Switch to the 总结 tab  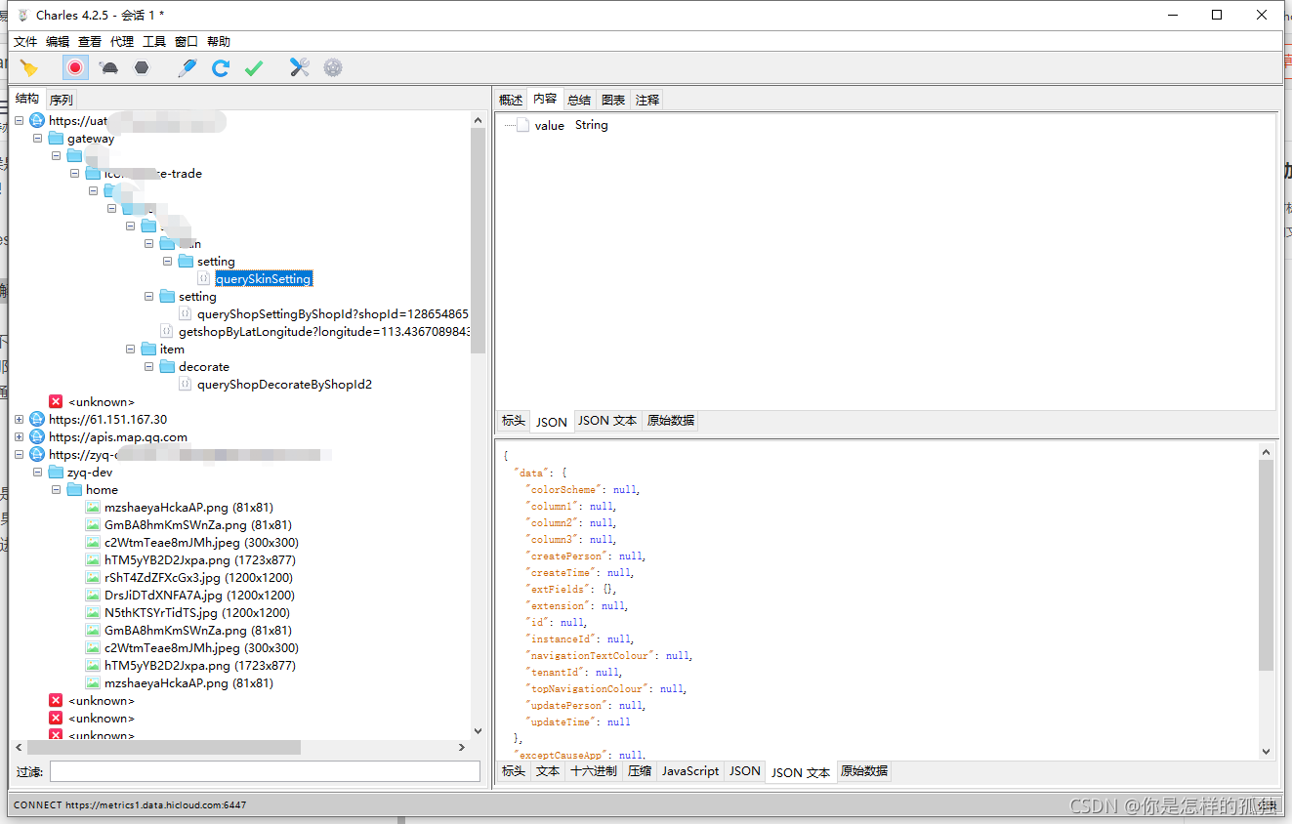pyautogui.click(x=579, y=100)
